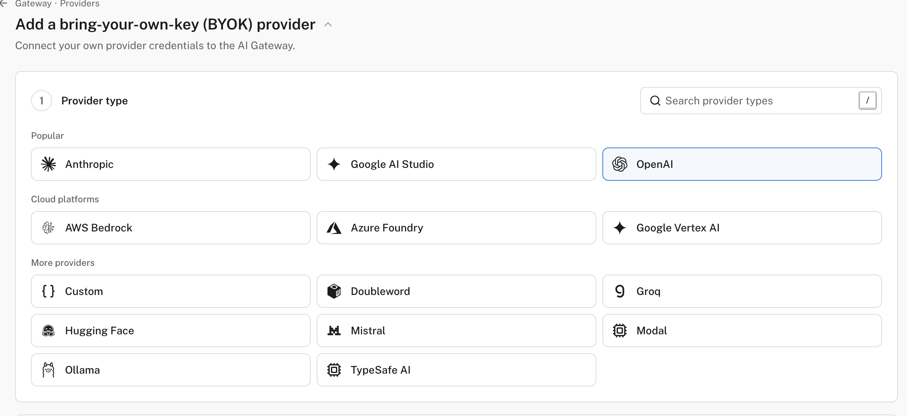Choose Hugging Face provider card
The image size is (907, 416).
point(171,331)
